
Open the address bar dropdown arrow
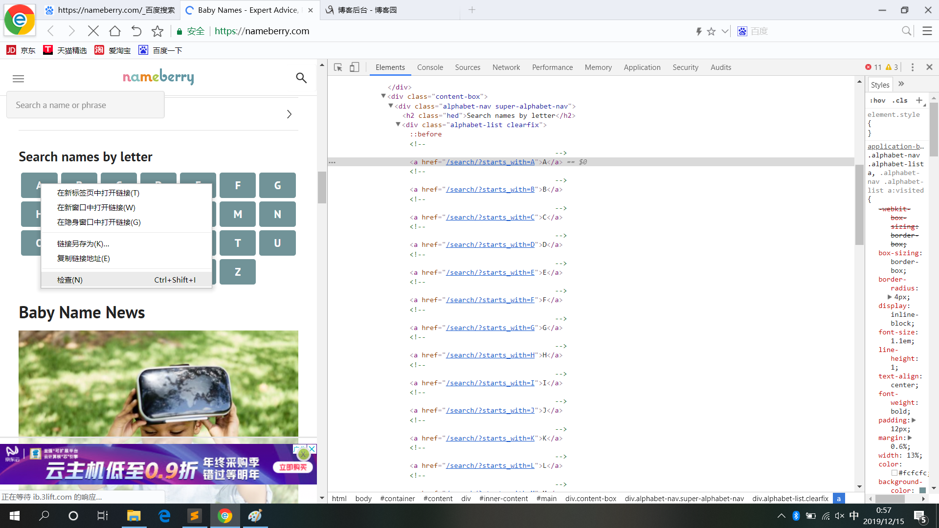pyautogui.click(x=725, y=31)
